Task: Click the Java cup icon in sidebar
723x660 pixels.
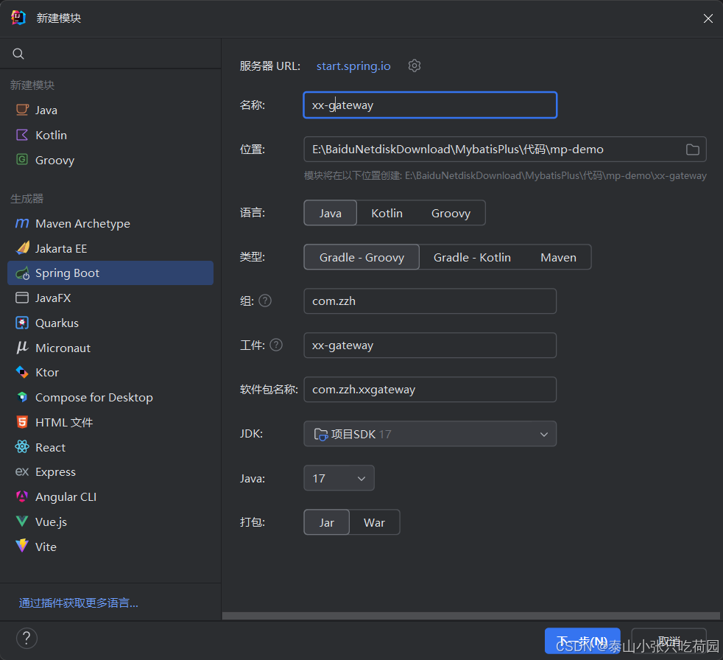Action: pyautogui.click(x=22, y=110)
